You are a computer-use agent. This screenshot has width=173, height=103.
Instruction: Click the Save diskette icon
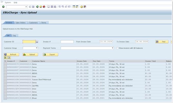point(33,7)
